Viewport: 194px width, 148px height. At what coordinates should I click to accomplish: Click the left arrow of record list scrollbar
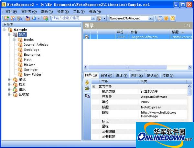click(x=85, y=67)
